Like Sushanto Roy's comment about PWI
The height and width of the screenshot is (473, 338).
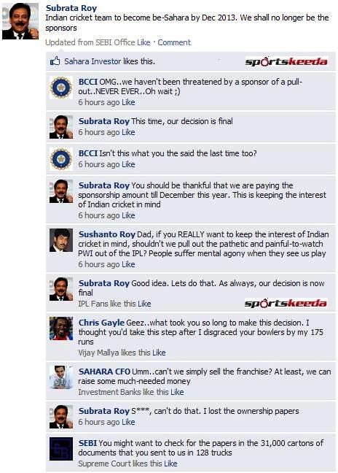(x=128, y=264)
